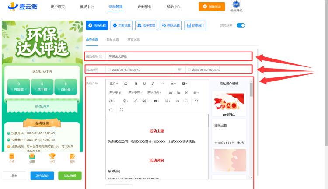The image size is (328, 189).
Task: Insert an unordered bullet list
Action: [x=170, y=92]
